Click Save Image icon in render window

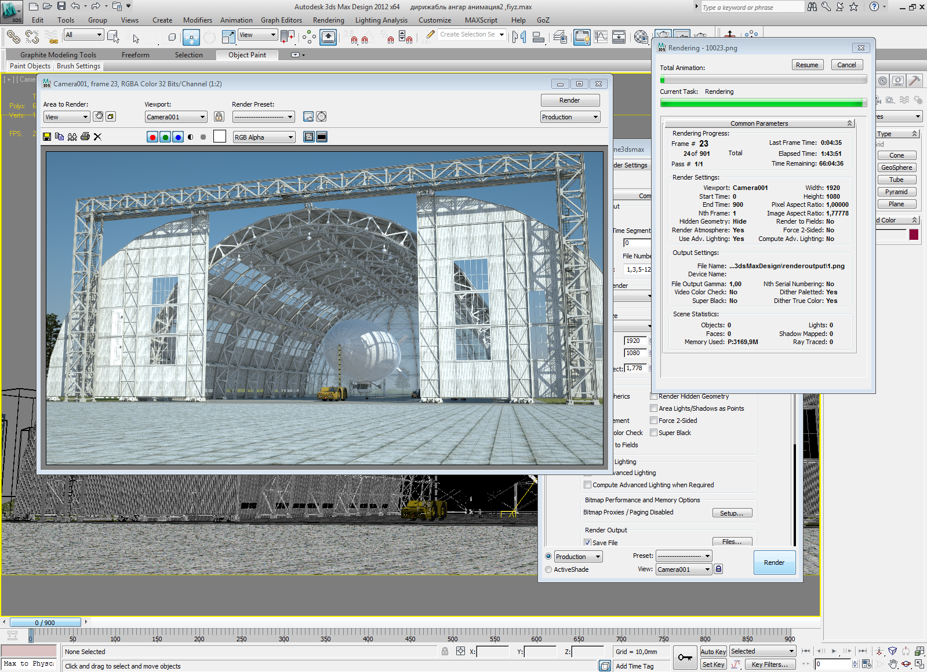[47, 137]
